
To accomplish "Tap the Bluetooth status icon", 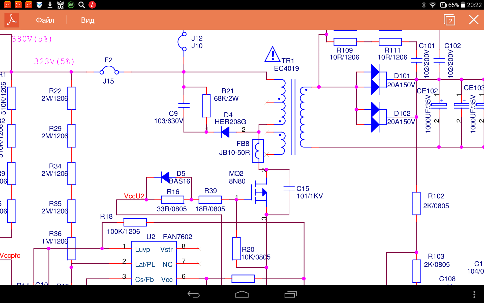I will 424,5.
